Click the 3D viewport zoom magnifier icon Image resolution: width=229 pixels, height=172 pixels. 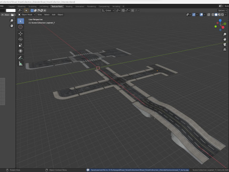225,34
